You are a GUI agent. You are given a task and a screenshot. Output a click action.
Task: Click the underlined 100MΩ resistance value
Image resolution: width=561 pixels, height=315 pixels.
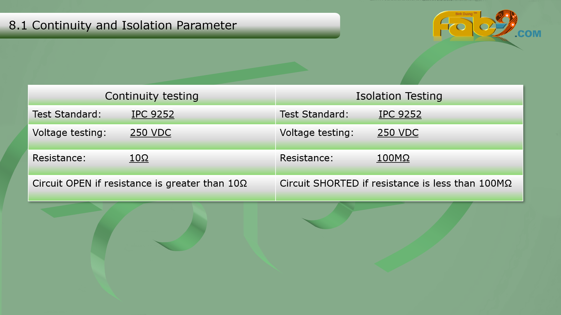[x=393, y=158]
